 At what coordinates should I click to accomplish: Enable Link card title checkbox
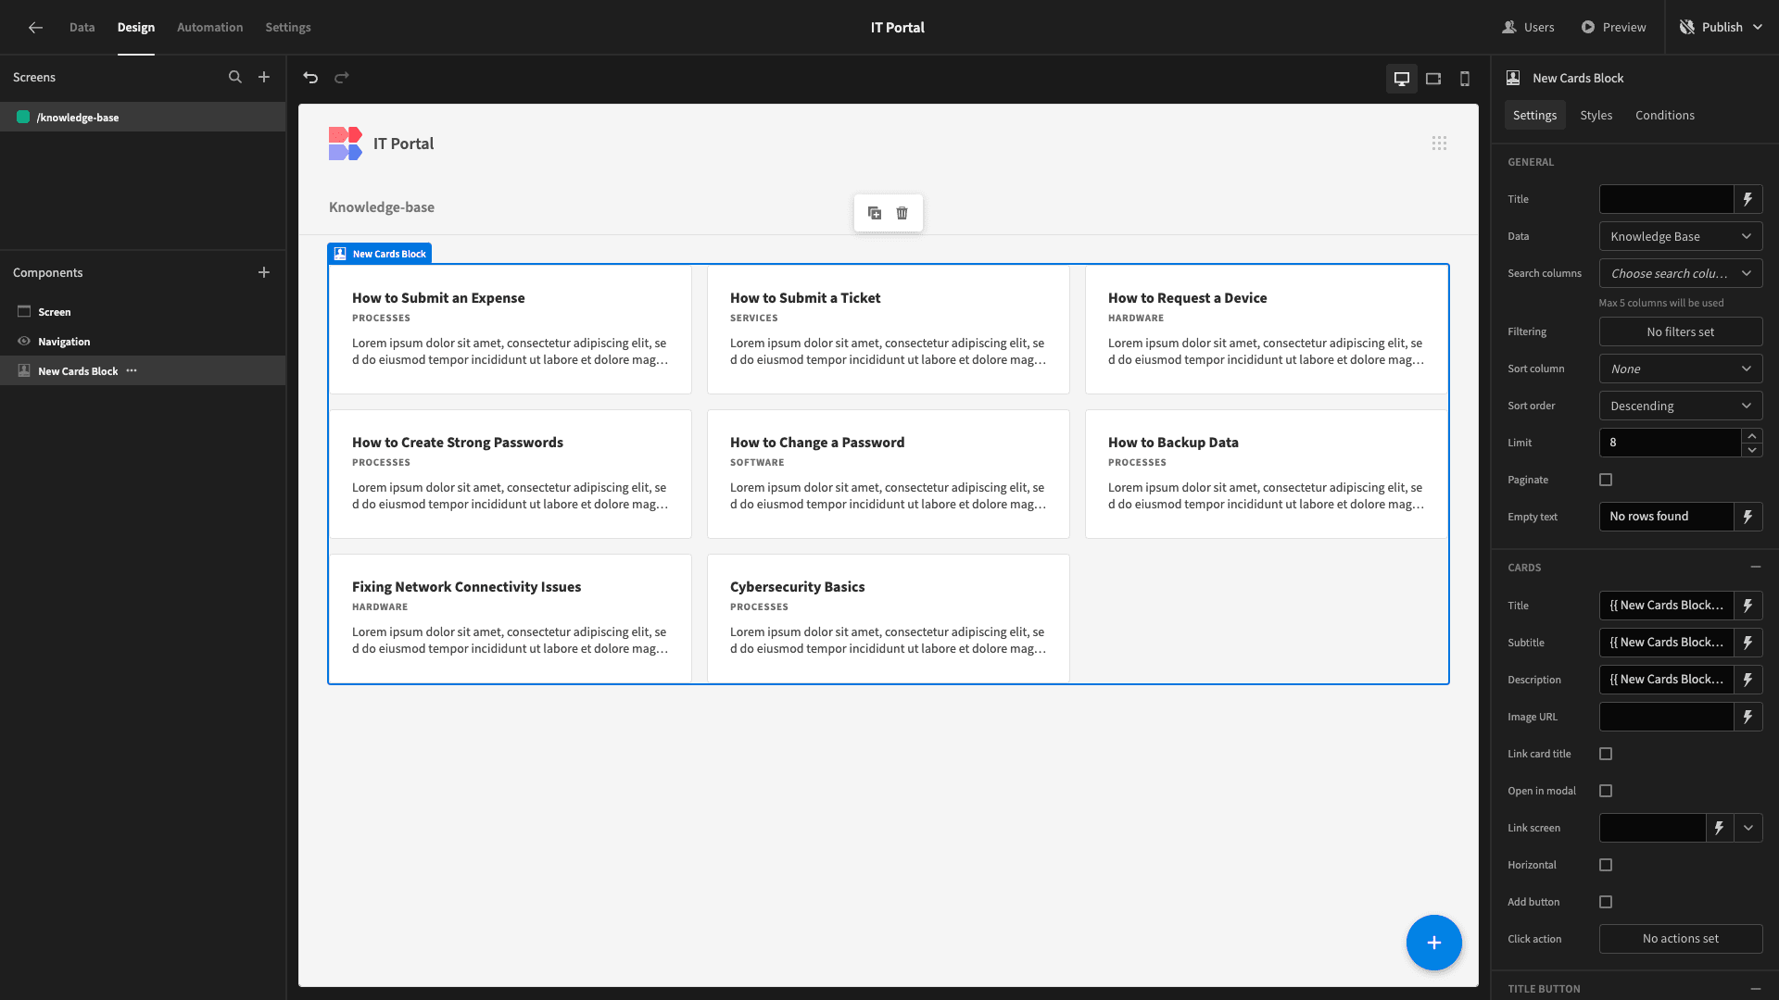pos(1606,754)
